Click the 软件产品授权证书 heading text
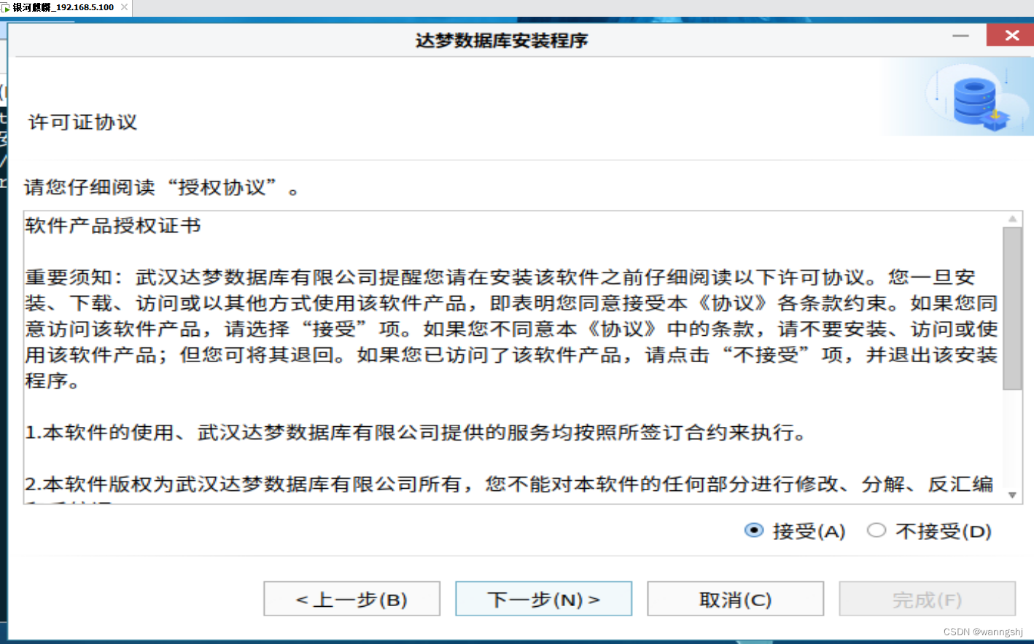This screenshot has height=644, width=1034. click(113, 226)
